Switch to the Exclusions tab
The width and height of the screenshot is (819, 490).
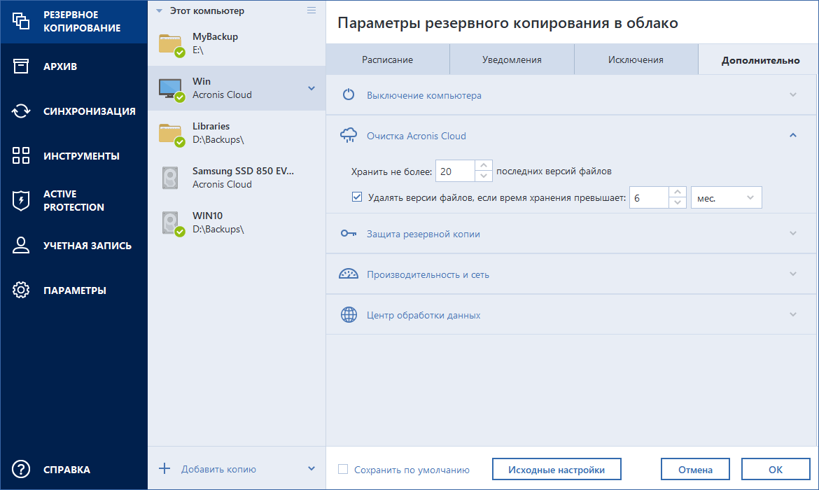point(636,59)
